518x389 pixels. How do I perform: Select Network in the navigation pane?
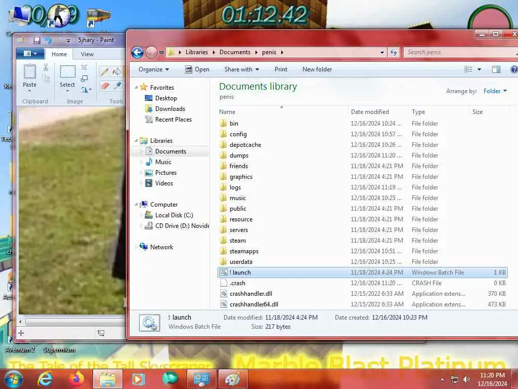tap(161, 247)
